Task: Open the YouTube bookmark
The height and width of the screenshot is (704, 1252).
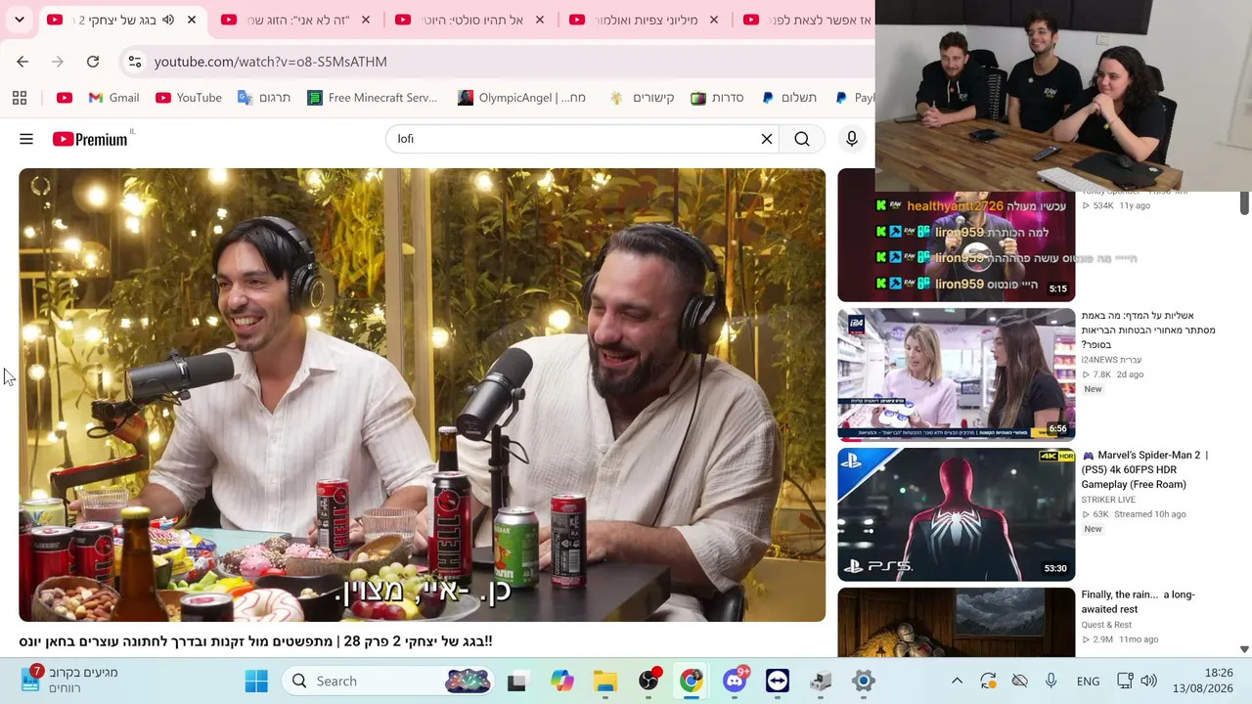Action: 189,98
